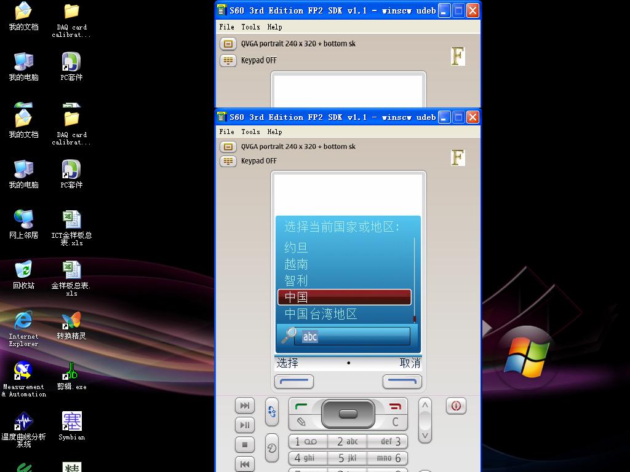This screenshot has height=472, width=630.
Task: Select 智利 in the country list
Action: pyautogui.click(x=296, y=280)
